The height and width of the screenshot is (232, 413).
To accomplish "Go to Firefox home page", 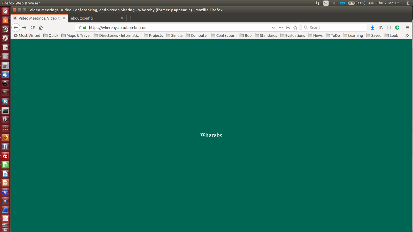I will point(41,28).
